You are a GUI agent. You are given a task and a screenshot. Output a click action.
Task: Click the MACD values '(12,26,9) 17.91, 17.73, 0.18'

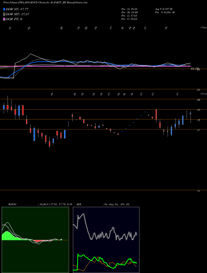pos(55,204)
